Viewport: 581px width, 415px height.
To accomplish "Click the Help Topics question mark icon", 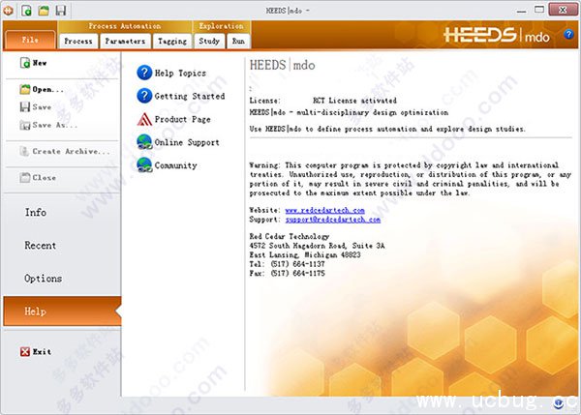I will pyautogui.click(x=144, y=73).
